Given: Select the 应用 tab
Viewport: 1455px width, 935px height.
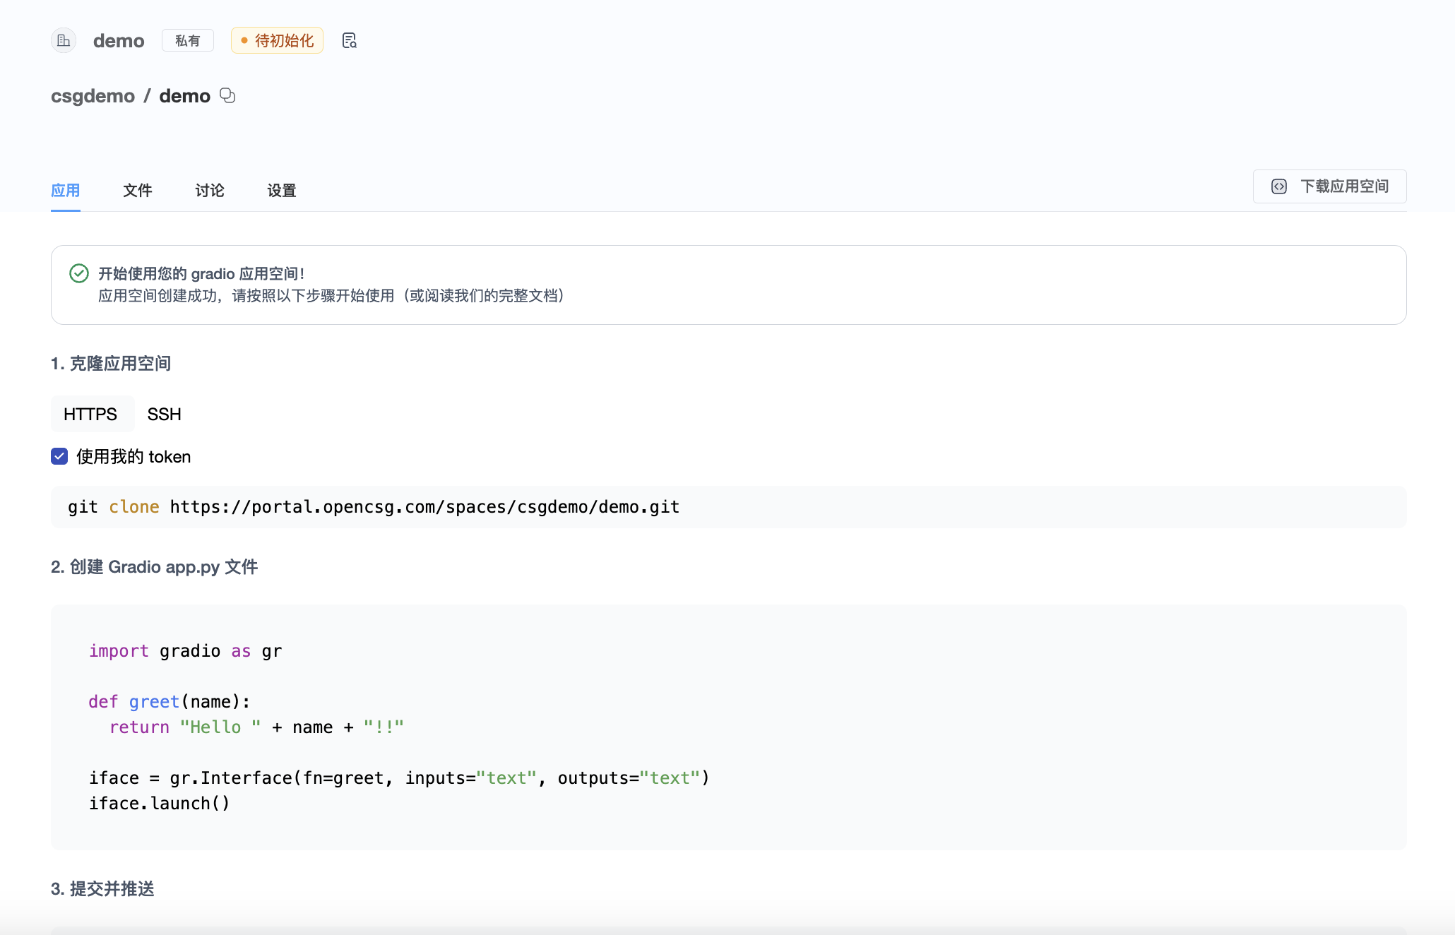Looking at the screenshot, I should (x=65, y=191).
